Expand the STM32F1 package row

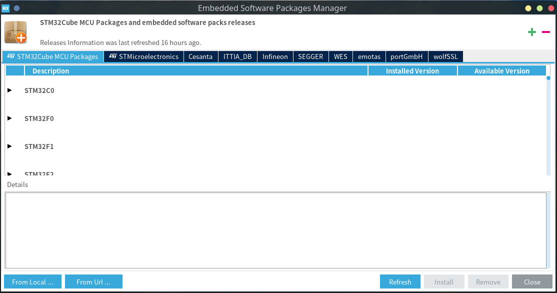coord(9,146)
